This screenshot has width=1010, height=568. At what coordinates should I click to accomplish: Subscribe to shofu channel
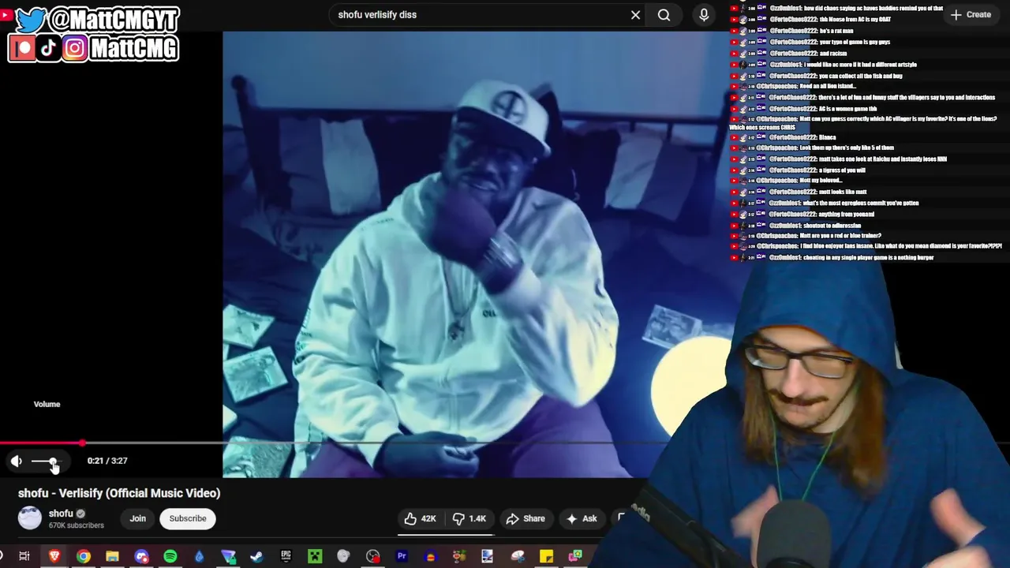(x=188, y=518)
